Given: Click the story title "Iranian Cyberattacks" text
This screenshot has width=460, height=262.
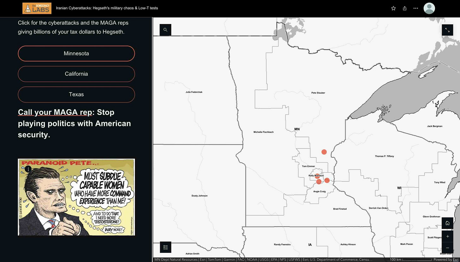Looking at the screenshot, I should [x=107, y=8].
